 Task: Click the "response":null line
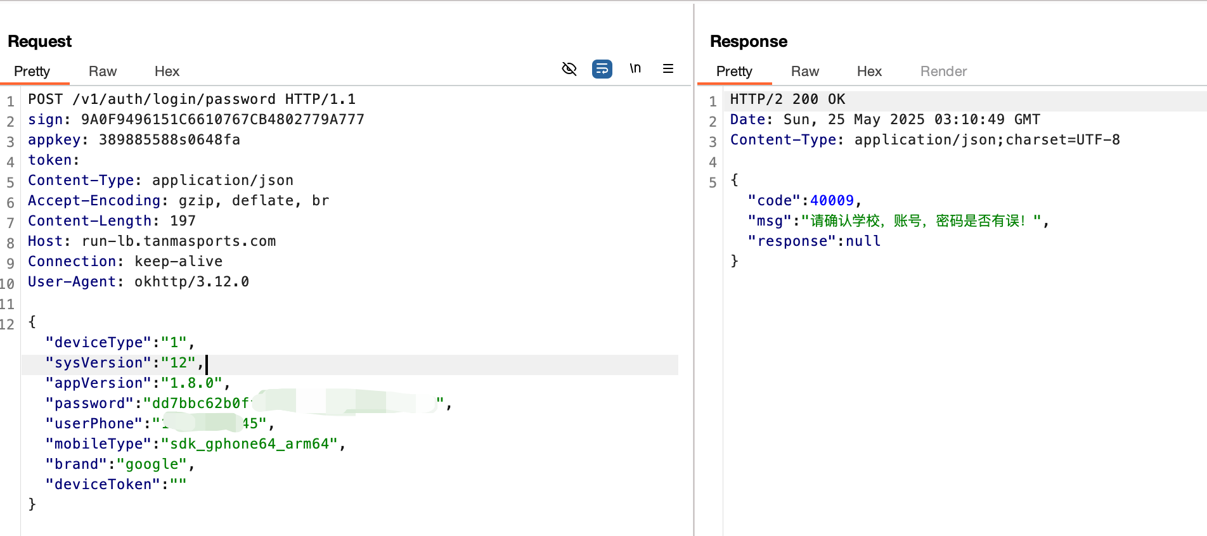point(814,241)
